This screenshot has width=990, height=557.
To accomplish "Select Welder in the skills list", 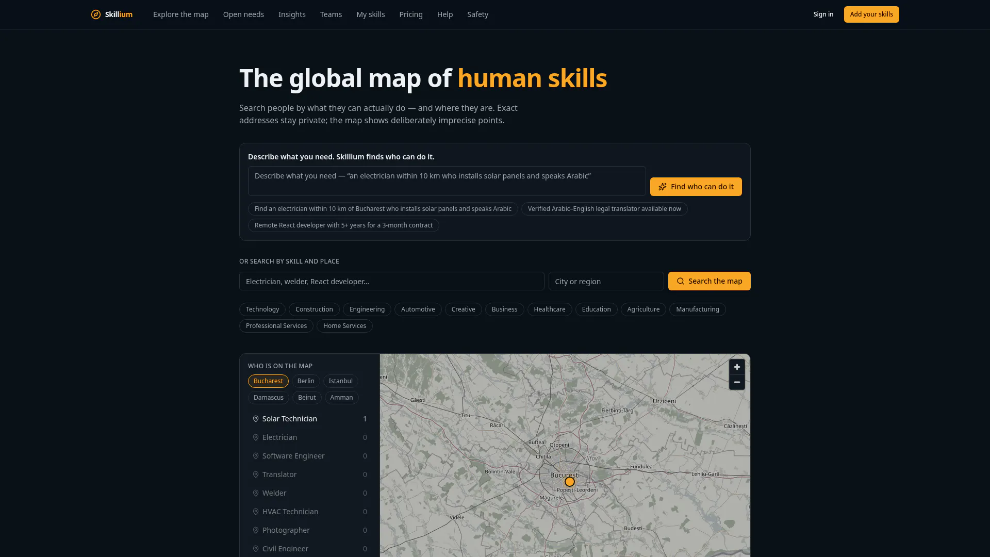I will [x=310, y=493].
